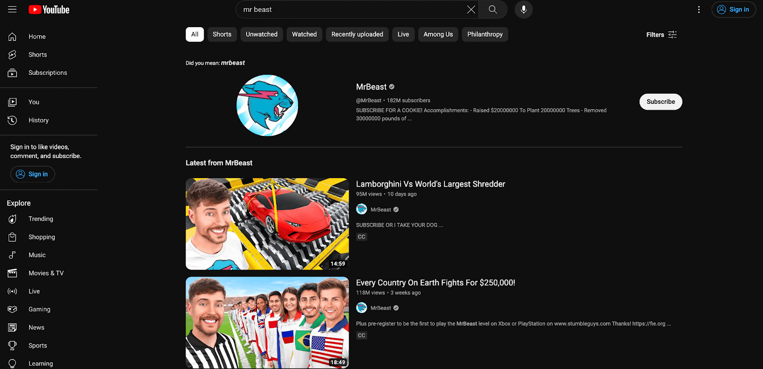This screenshot has height=369, width=763.
Task: Click title 'Every Country On Earth Fights For $250,000!'
Action: [435, 283]
